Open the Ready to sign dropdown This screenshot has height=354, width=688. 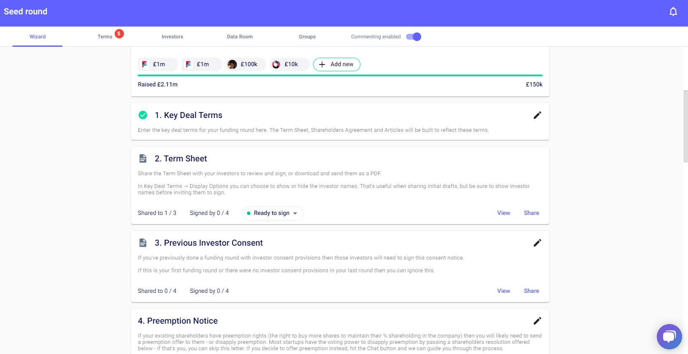point(273,213)
